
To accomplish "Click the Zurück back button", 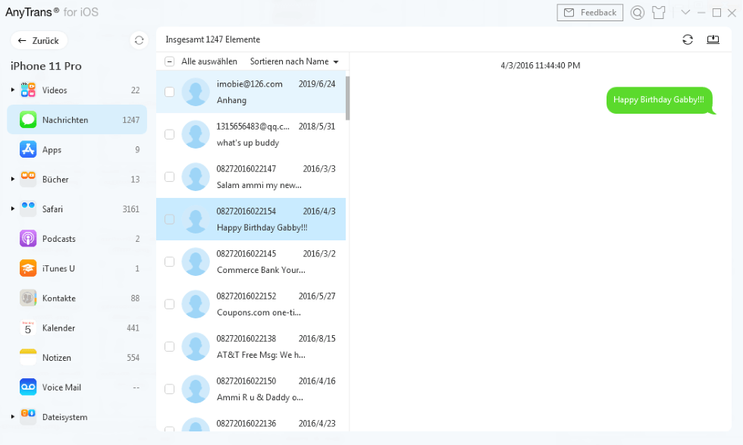I will pos(39,41).
